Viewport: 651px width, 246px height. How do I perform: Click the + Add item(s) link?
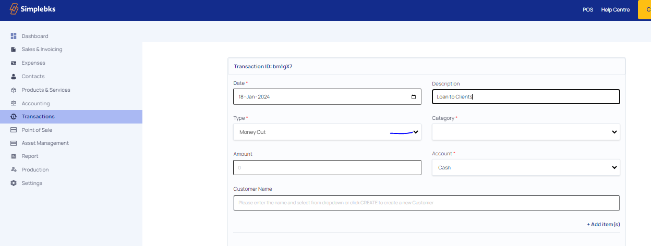pos(604,224)
